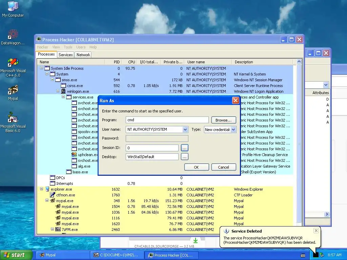Click Browse button in Run As
Screen dimensions: 347x260
click(224, 120)
